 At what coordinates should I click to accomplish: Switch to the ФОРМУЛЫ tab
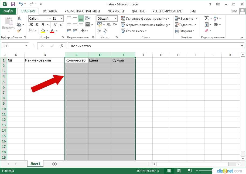pyautogui.click(x=116, y=11)
